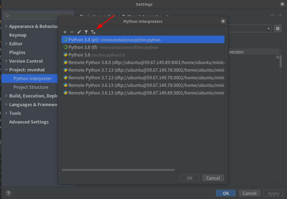Screen dimensions: 287x199
Task: Open the filter (funnel) icon in the interpreters toolbar
Action: coord(86,32)
